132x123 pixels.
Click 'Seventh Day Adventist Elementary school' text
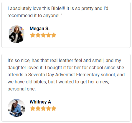(71, 75)
